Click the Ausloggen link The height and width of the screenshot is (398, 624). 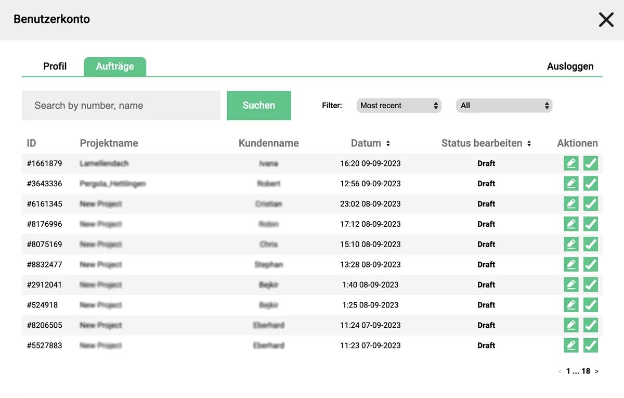tap(570, 67)
